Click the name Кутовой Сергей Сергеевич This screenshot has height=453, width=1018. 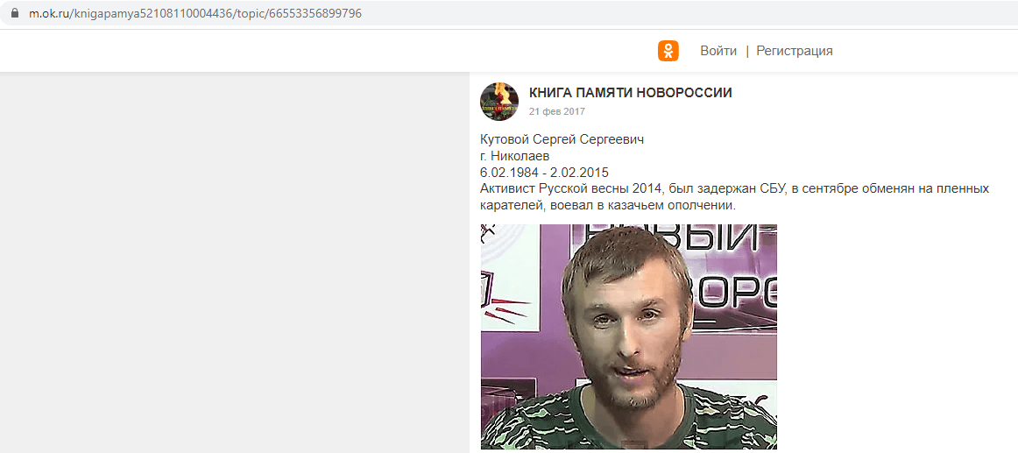coord(562,139)
